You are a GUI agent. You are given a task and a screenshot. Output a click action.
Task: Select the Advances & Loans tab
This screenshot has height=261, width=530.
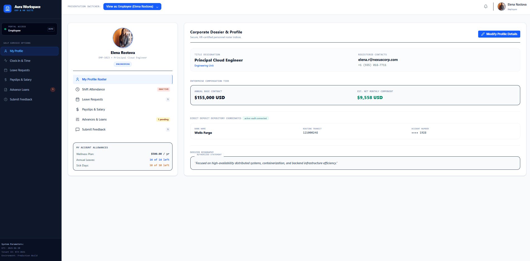coord(123,119)
